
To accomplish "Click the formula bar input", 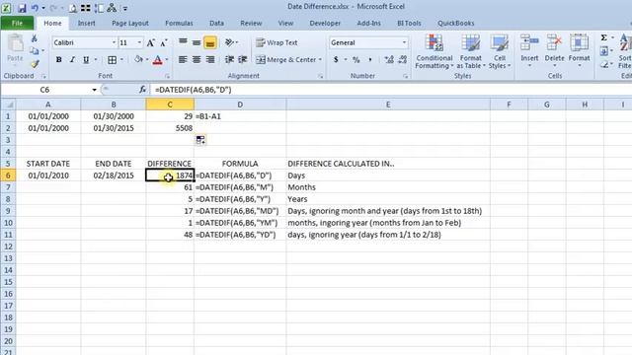I will (391, 90).
